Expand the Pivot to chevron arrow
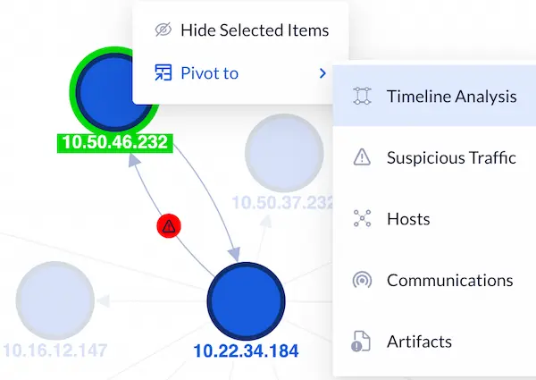Image resolution: width=536 pixels, height=380 pixels. click(x=322, y=72)
